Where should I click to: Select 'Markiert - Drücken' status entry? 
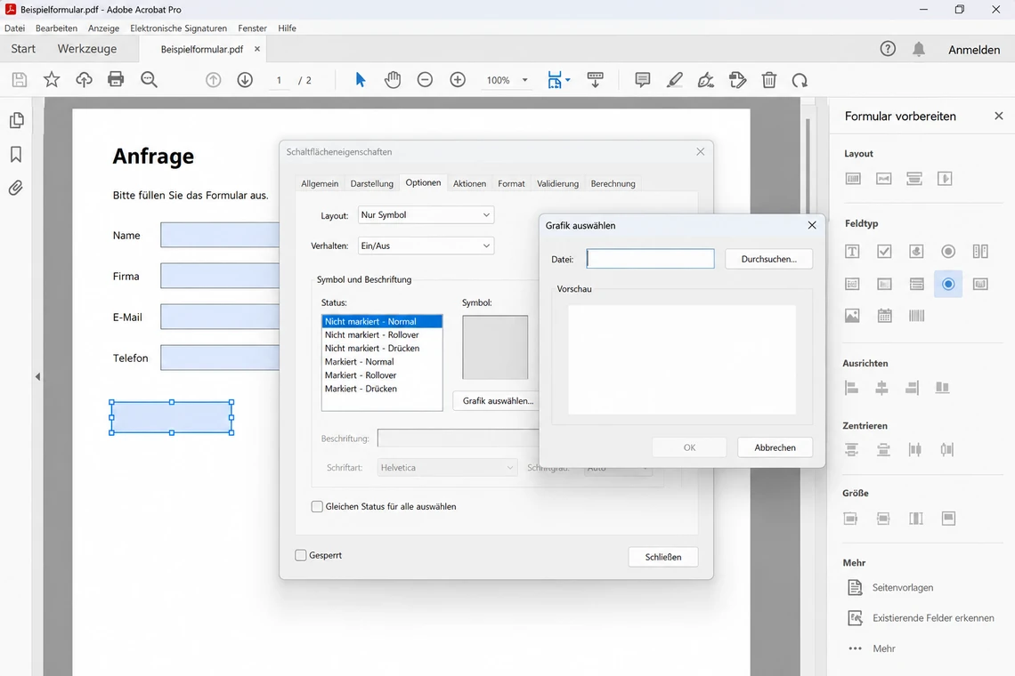[382, 389]
